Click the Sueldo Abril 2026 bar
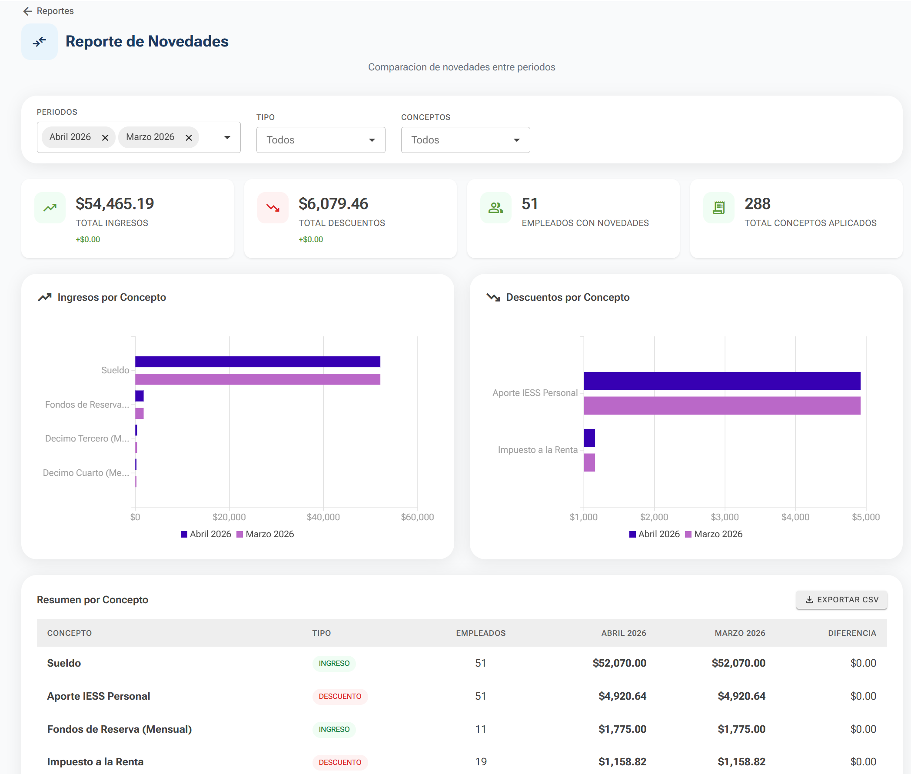911x774 pixels. coord(258,362)
